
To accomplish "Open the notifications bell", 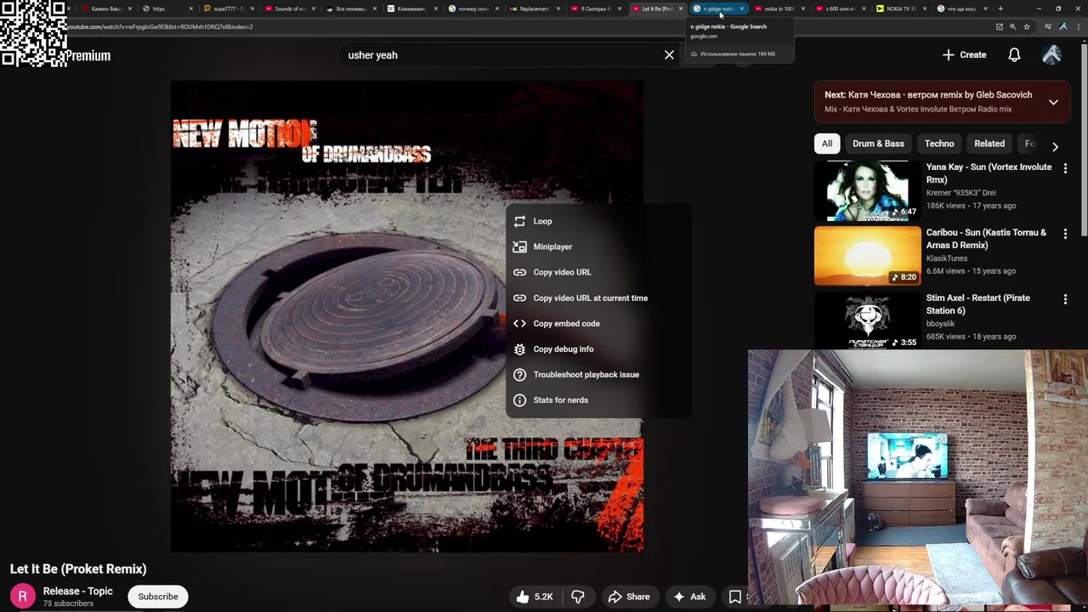I will [x=1014, y=55].
